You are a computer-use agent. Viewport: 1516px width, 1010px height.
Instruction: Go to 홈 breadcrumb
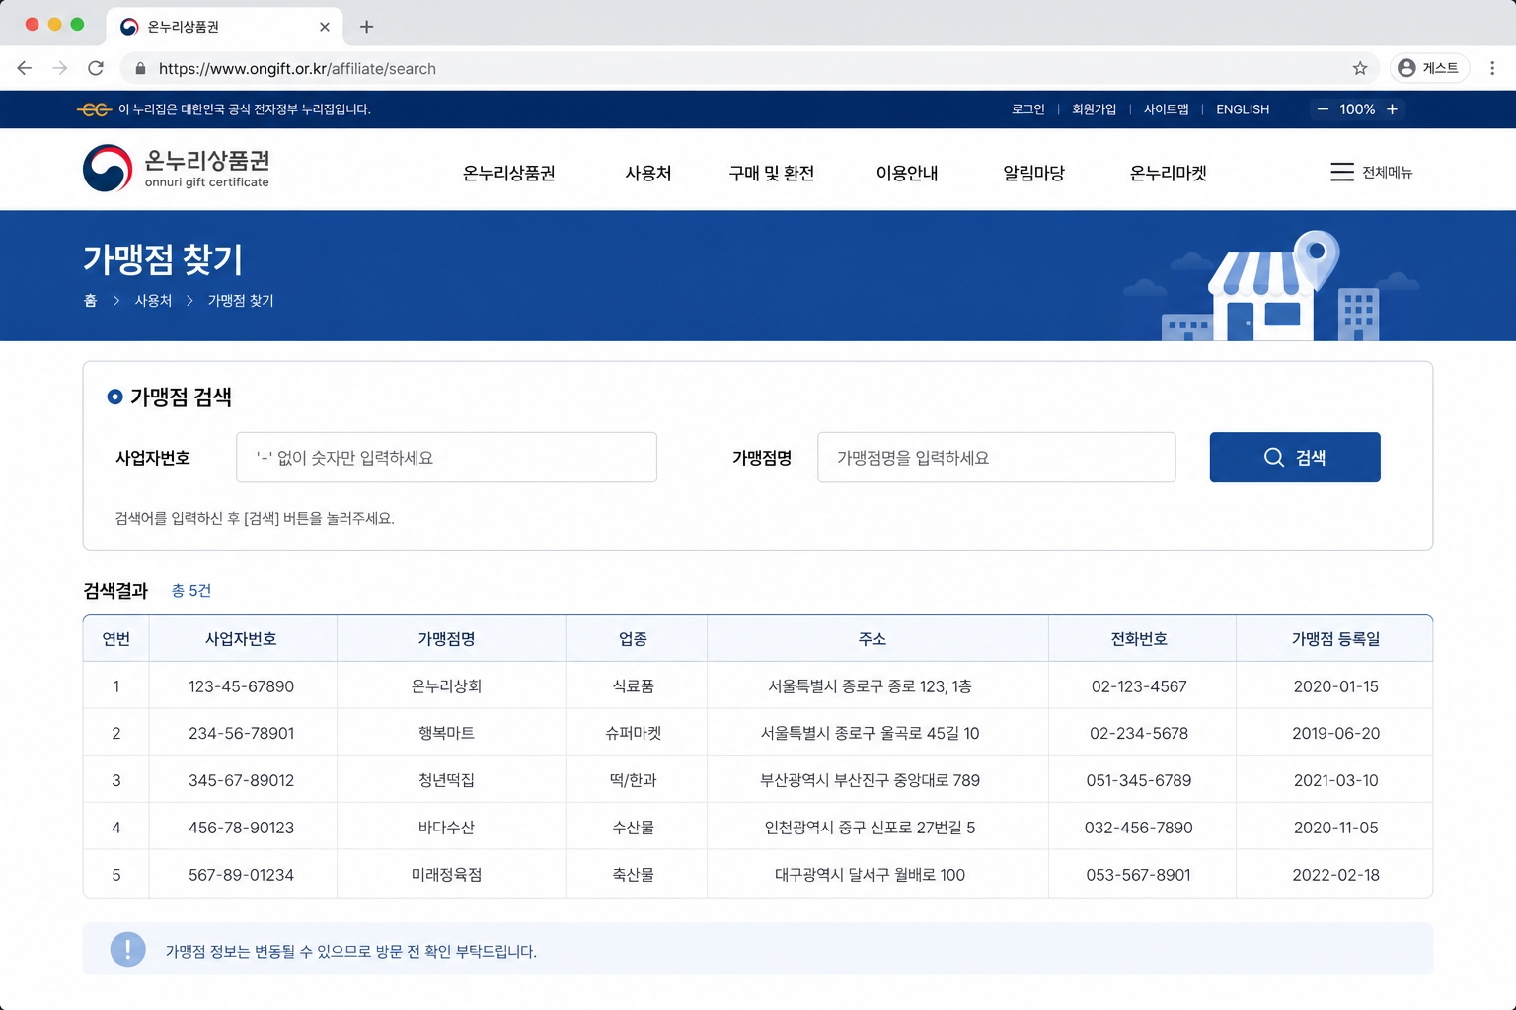point(90,300)
